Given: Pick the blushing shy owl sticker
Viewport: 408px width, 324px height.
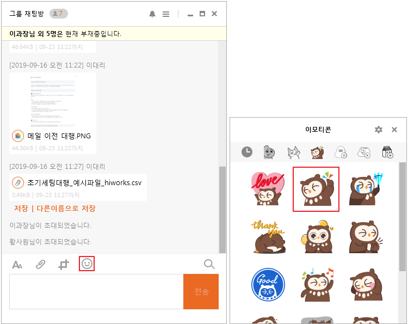Looking at the screenshot, I should pos(366,285).
